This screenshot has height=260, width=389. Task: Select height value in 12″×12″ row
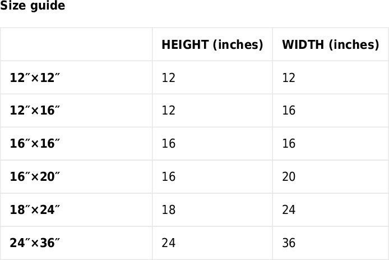click(169, 77)
